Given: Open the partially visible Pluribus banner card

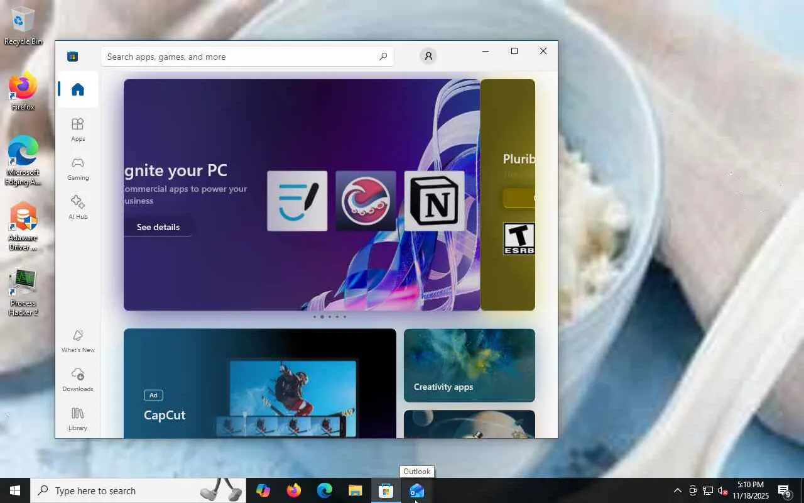Looking at the screenshot, I should [508, 195].
